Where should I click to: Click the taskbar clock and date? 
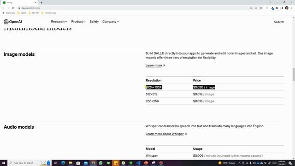[x=282, y=163]
